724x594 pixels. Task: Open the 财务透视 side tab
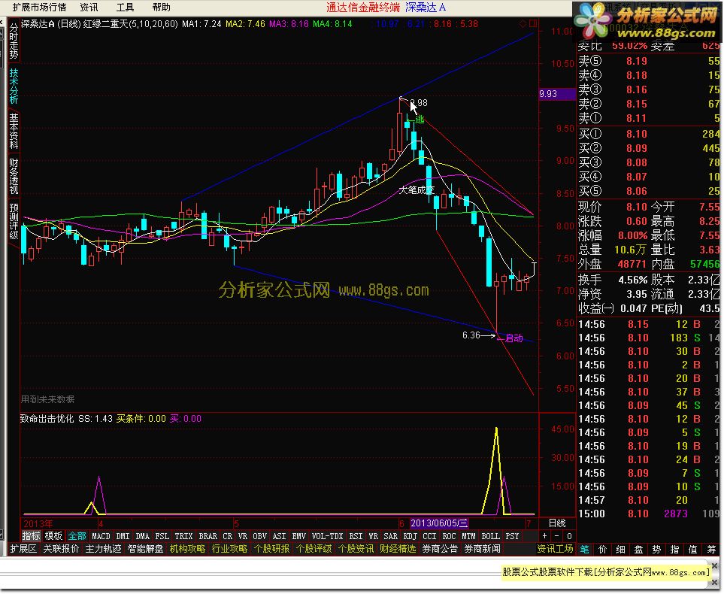coord(14,177)
